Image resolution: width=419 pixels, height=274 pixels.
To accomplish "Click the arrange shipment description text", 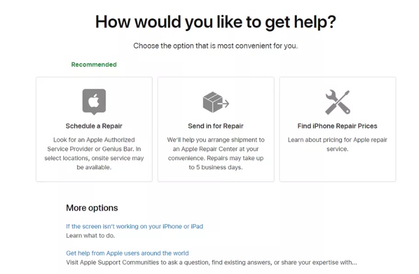I will click(216, 154).
